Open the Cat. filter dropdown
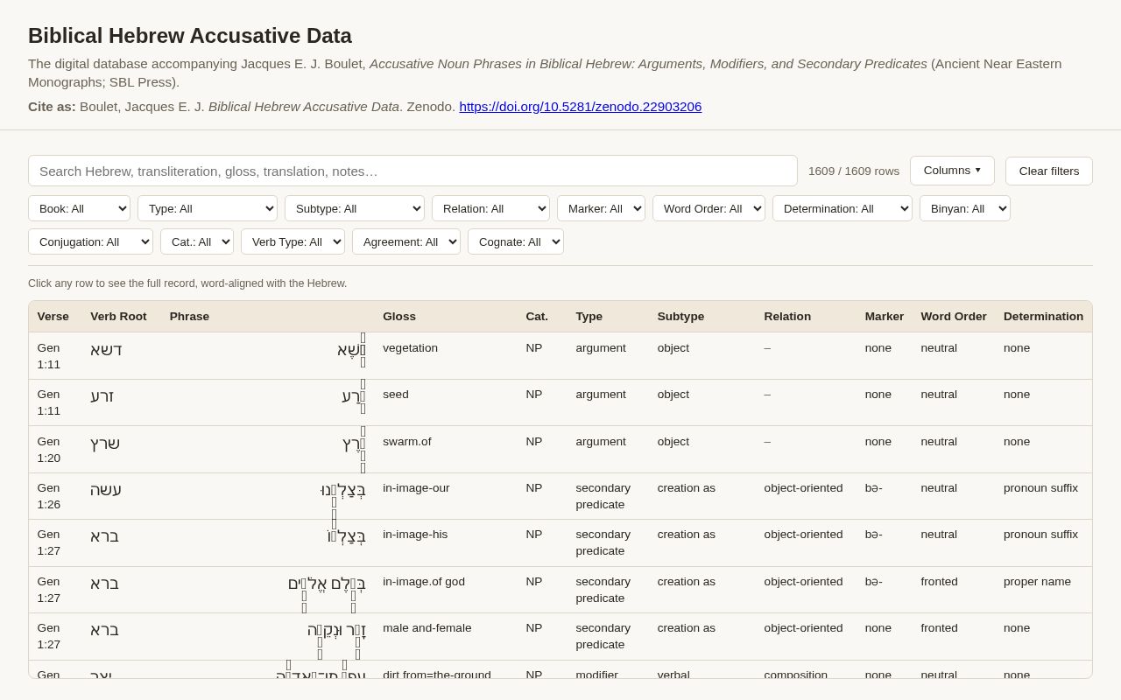This screenshot has width=1121, height=700. pos(197,241)
